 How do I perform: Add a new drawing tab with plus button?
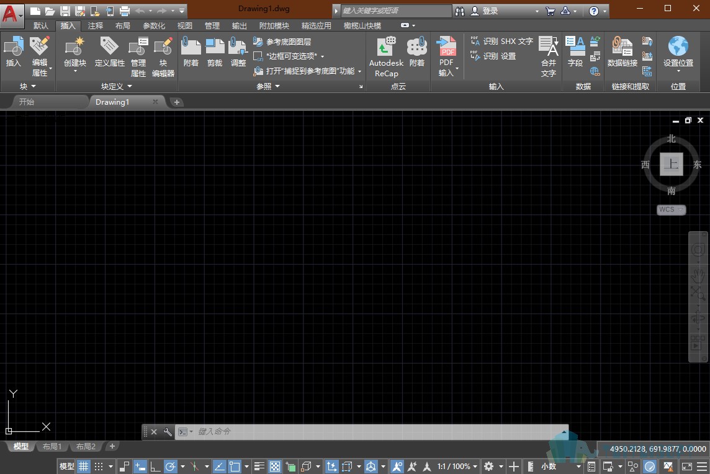[x=177, y=102]
